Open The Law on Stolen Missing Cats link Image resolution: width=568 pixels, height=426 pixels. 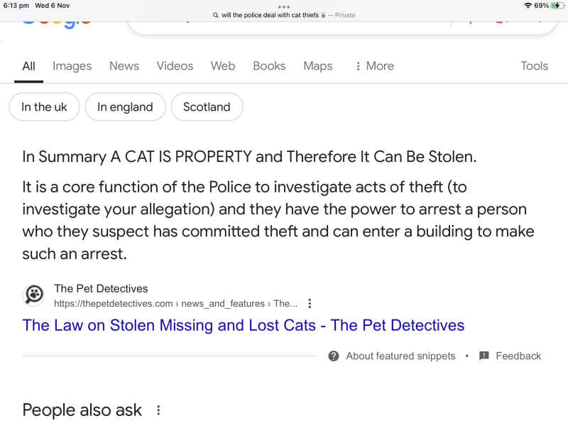pyautogui.click(x=244, y=325)
